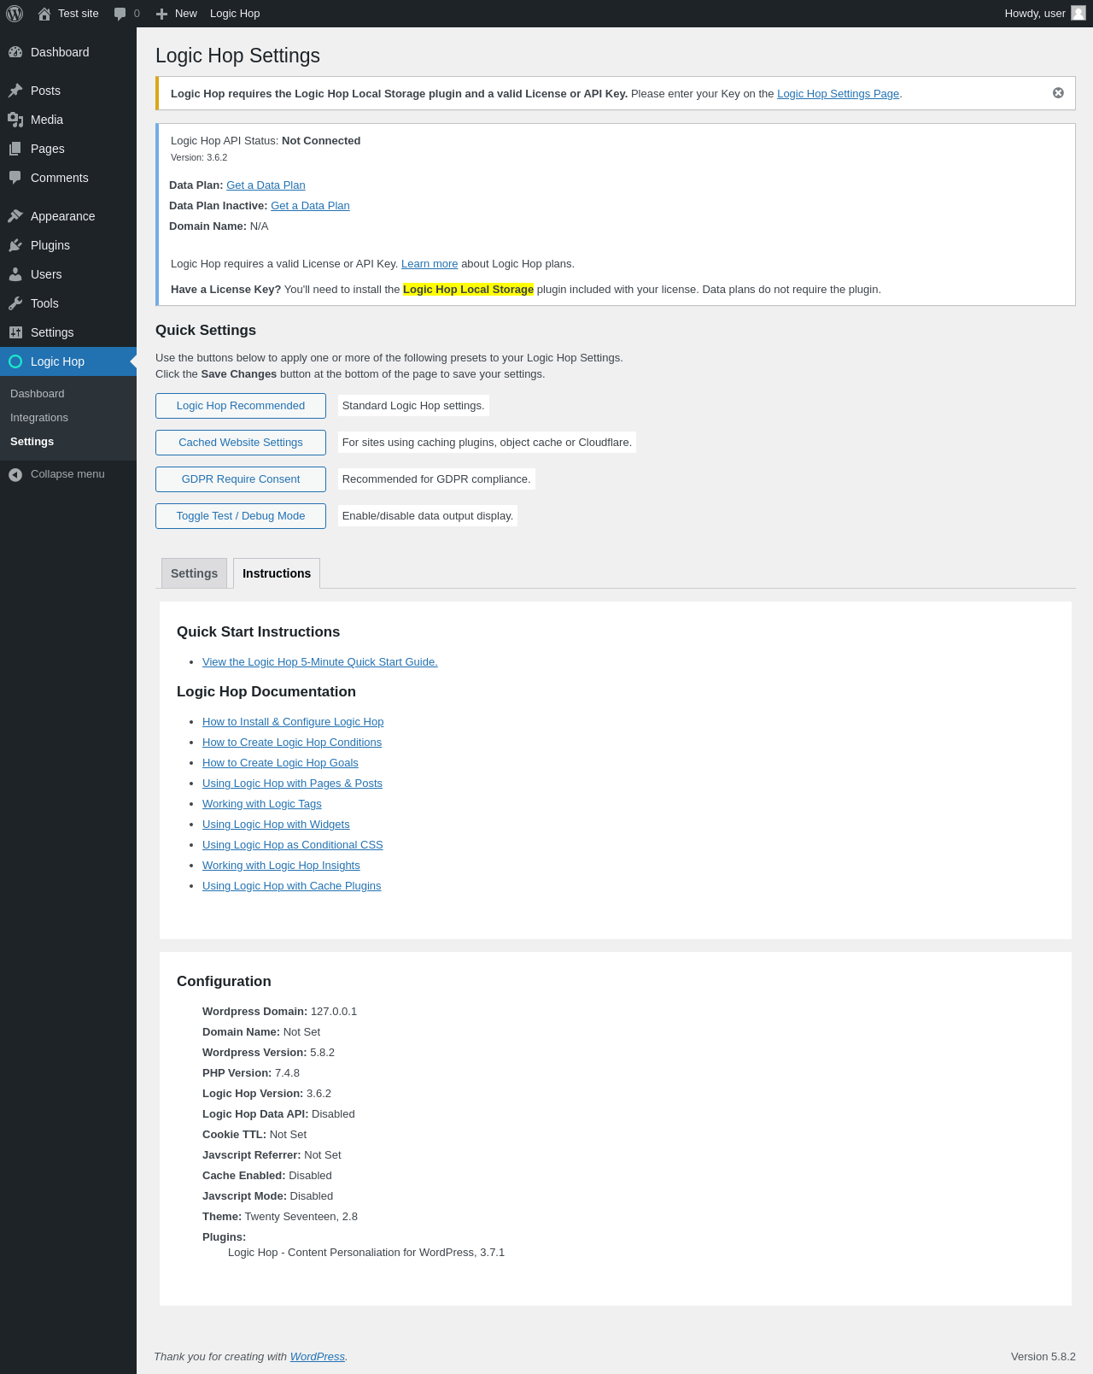Image resolution: width=1093 pixels, height=1374 pixels.
Task: Click the Plugins plug icon
Action: [15, 245]
